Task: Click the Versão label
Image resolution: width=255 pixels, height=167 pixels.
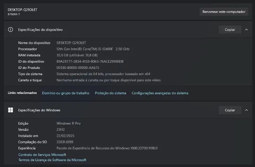Action: [x=23, y=129]
